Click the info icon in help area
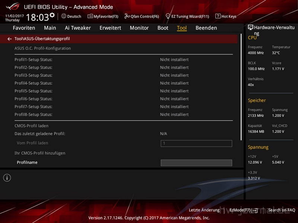298x223 pixels. [7, 178]
